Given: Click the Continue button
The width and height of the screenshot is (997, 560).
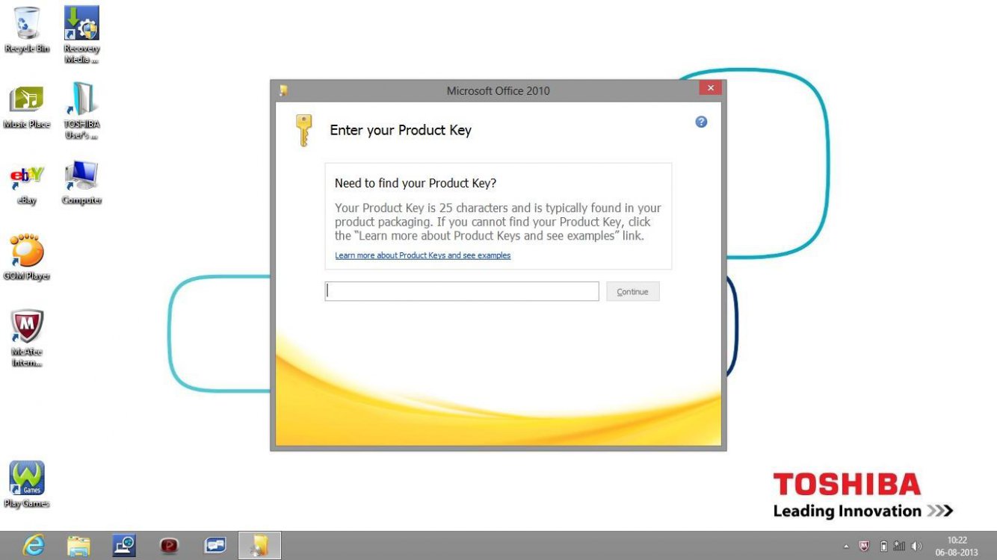Looking at the screenshot, I should pyautogui.click(x=633, y=291).
